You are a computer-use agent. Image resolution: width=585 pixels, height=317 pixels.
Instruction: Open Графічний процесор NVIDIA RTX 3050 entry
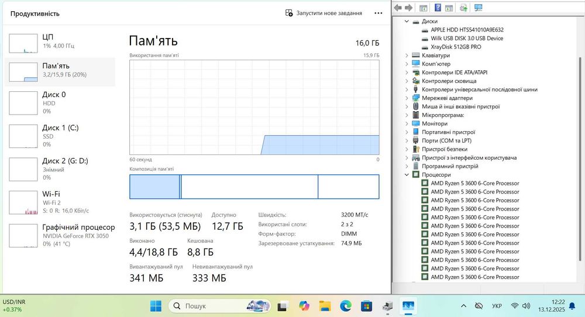pyautogui.click(x=60, y=236)
